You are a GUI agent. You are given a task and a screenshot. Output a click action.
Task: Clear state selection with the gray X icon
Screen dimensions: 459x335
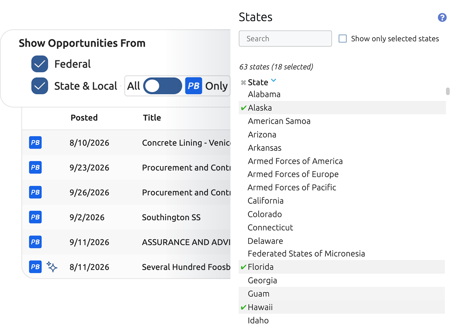point(243,82)
